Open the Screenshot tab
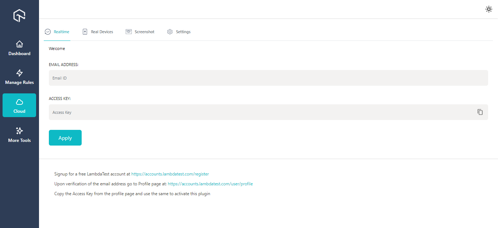This screenshot has width=498, height=228. coord(144,32)
